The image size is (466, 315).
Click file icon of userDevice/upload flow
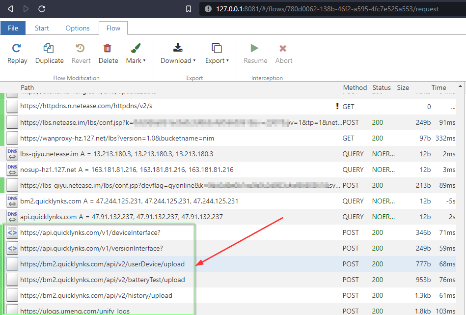pyautogui.click(x=12, y=264)
